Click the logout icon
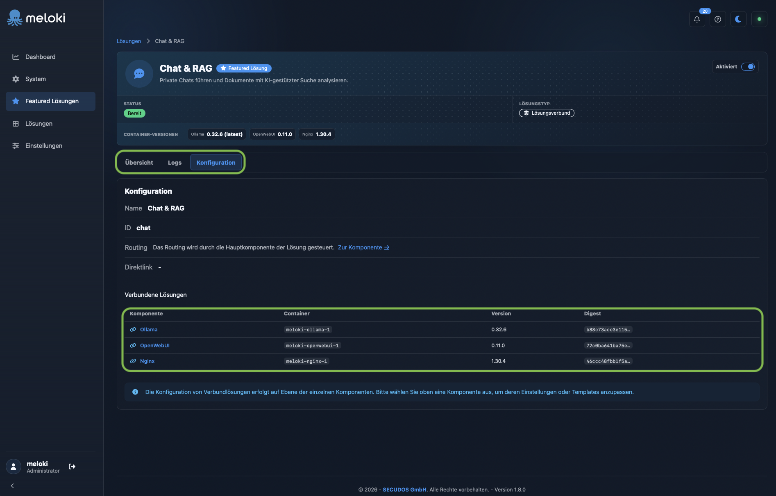 click(x=72, y=467)
